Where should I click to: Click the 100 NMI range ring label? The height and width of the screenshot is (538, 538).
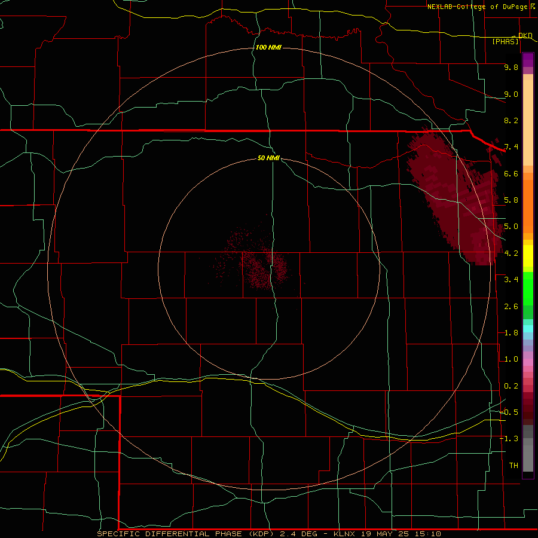[268, 47]
